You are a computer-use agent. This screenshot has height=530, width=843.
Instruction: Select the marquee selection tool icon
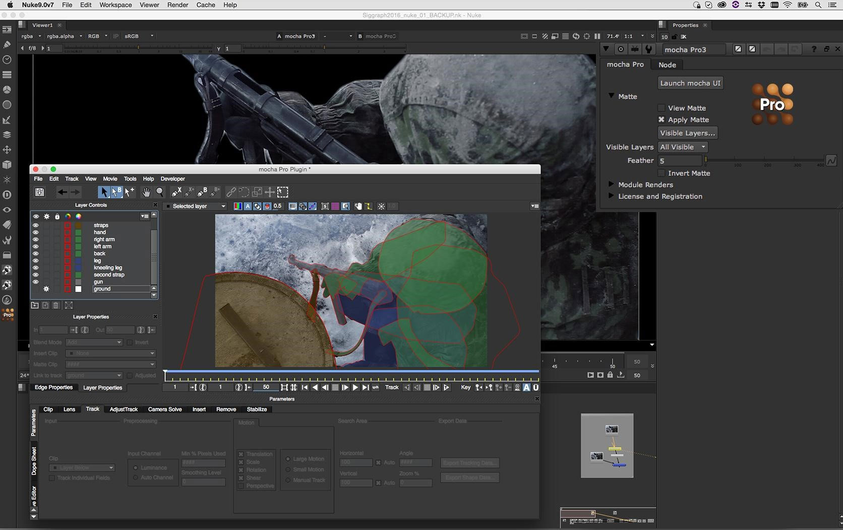coord(283,192)
